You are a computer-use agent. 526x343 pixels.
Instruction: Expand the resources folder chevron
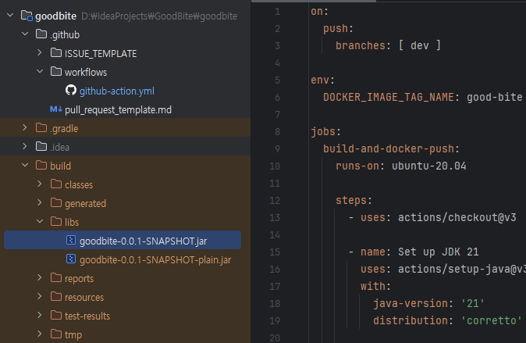pos(40,297)
